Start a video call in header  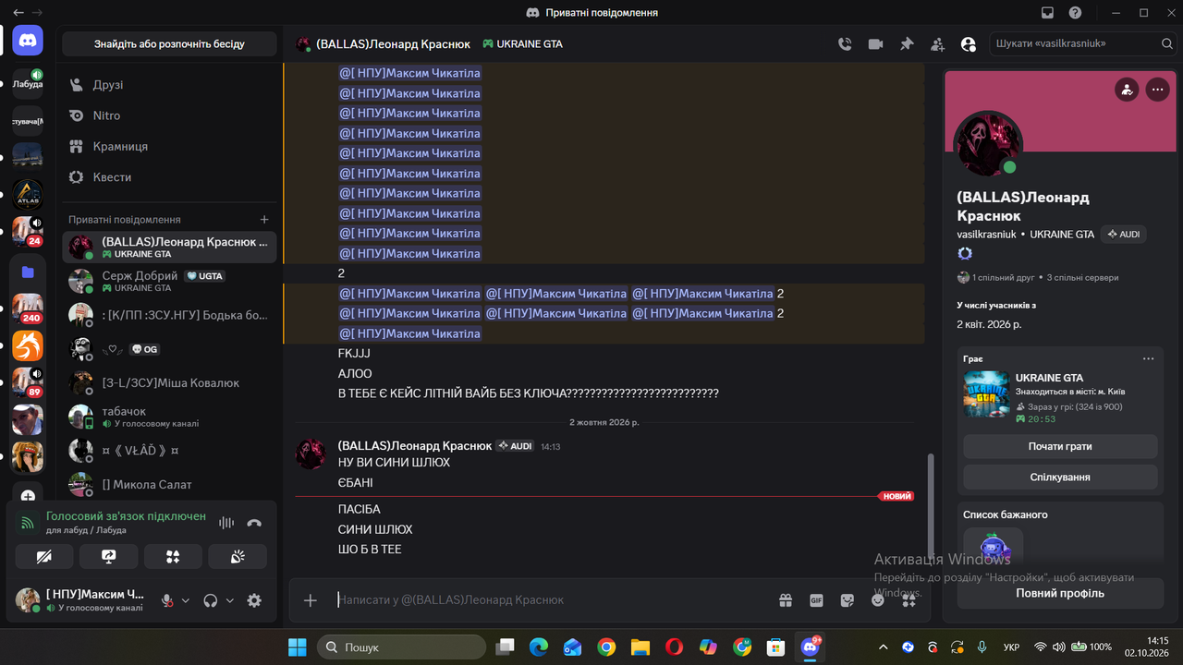click(x=875, y=43)
